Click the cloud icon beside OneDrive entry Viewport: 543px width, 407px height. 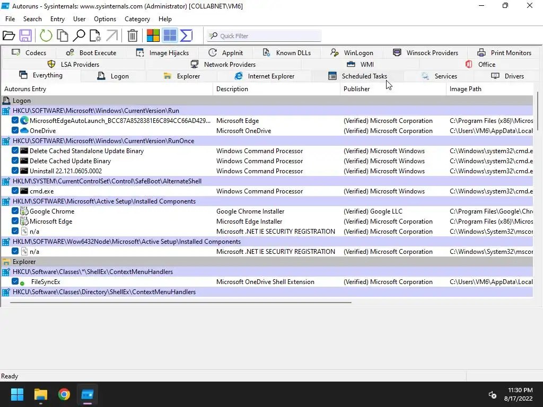pyautogui.click(x=24, y=130)
